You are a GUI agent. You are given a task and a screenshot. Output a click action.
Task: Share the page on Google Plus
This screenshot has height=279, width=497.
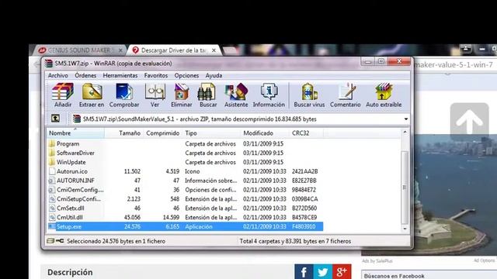[x=342, y=271]
